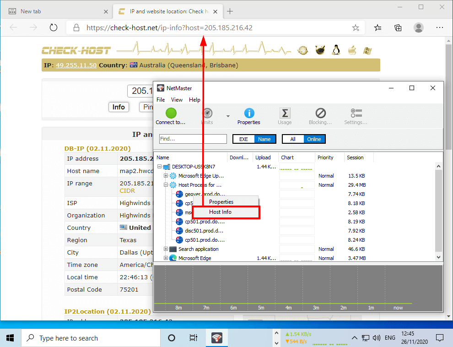Expand Microsoft Edge process node
453x347 pixels.
coord(166,258)
